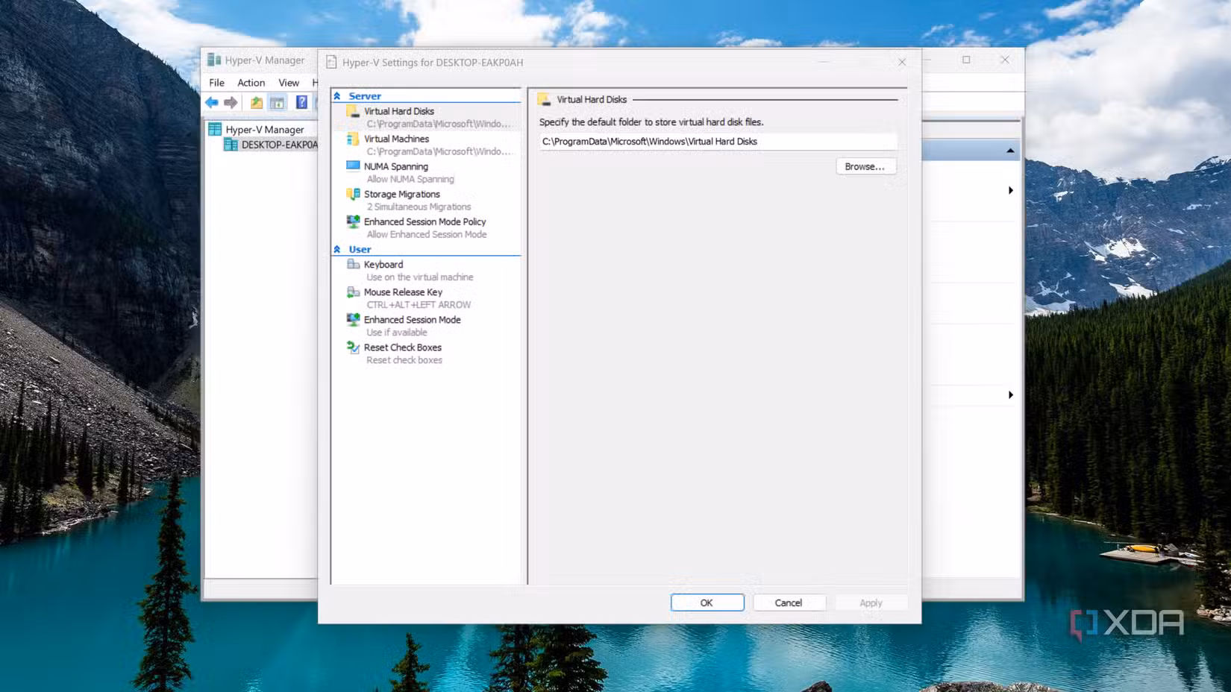
Task: Click the NUMA Spanning icon
Action: (x=353, y=166)
